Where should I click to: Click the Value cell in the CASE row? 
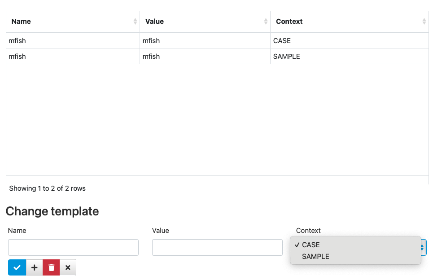click(205, 40)
